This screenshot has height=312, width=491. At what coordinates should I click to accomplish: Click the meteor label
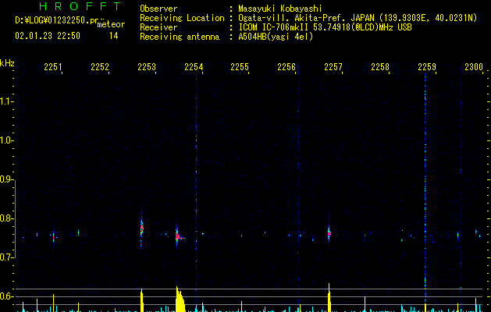(111, 24)
